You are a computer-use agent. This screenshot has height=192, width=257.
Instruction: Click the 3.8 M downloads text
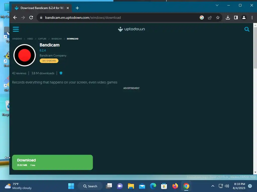(43, 73)
